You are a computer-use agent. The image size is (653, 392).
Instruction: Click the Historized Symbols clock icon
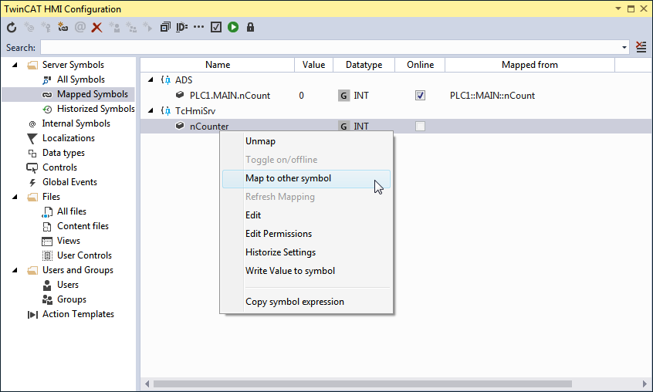[x=47, y=109]
